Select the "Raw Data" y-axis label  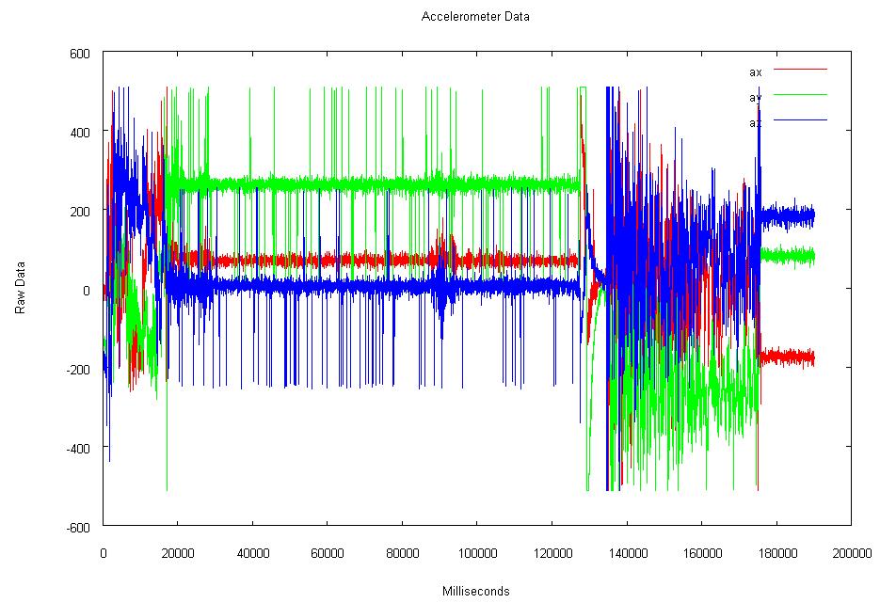point(20,289)
